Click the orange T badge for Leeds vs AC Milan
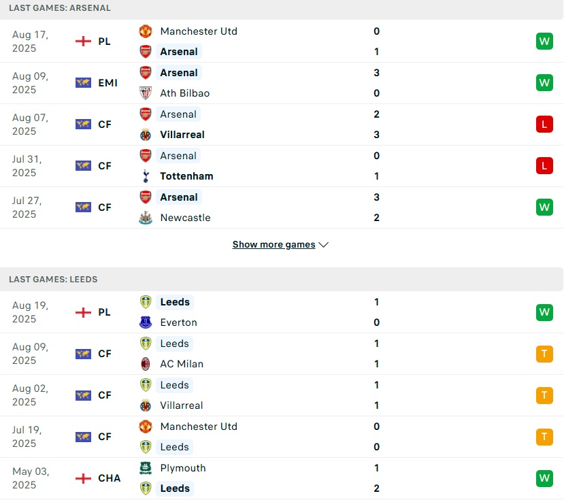 (x=544, y=354)
